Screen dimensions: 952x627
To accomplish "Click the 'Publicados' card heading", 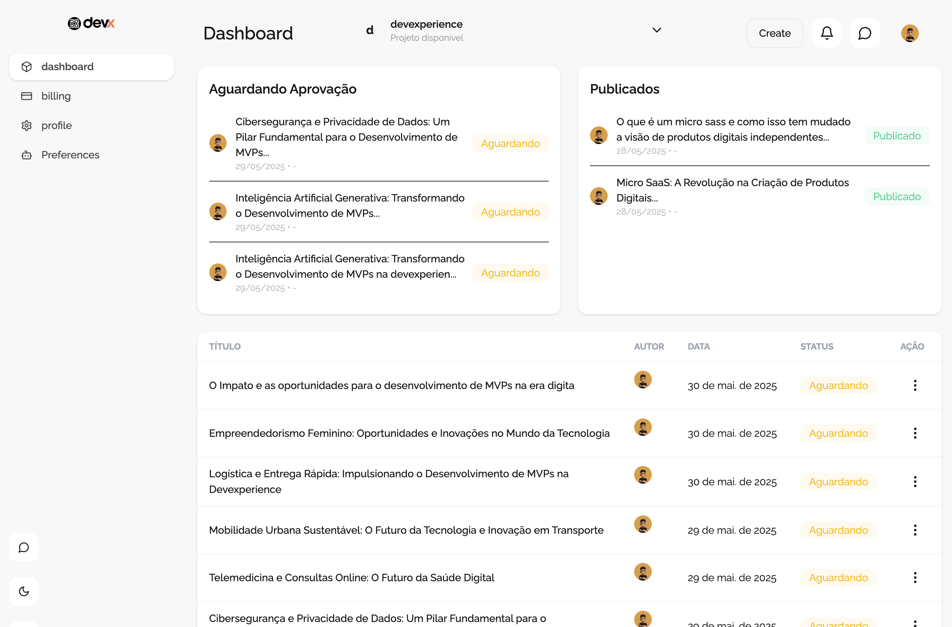I will 624,89.
